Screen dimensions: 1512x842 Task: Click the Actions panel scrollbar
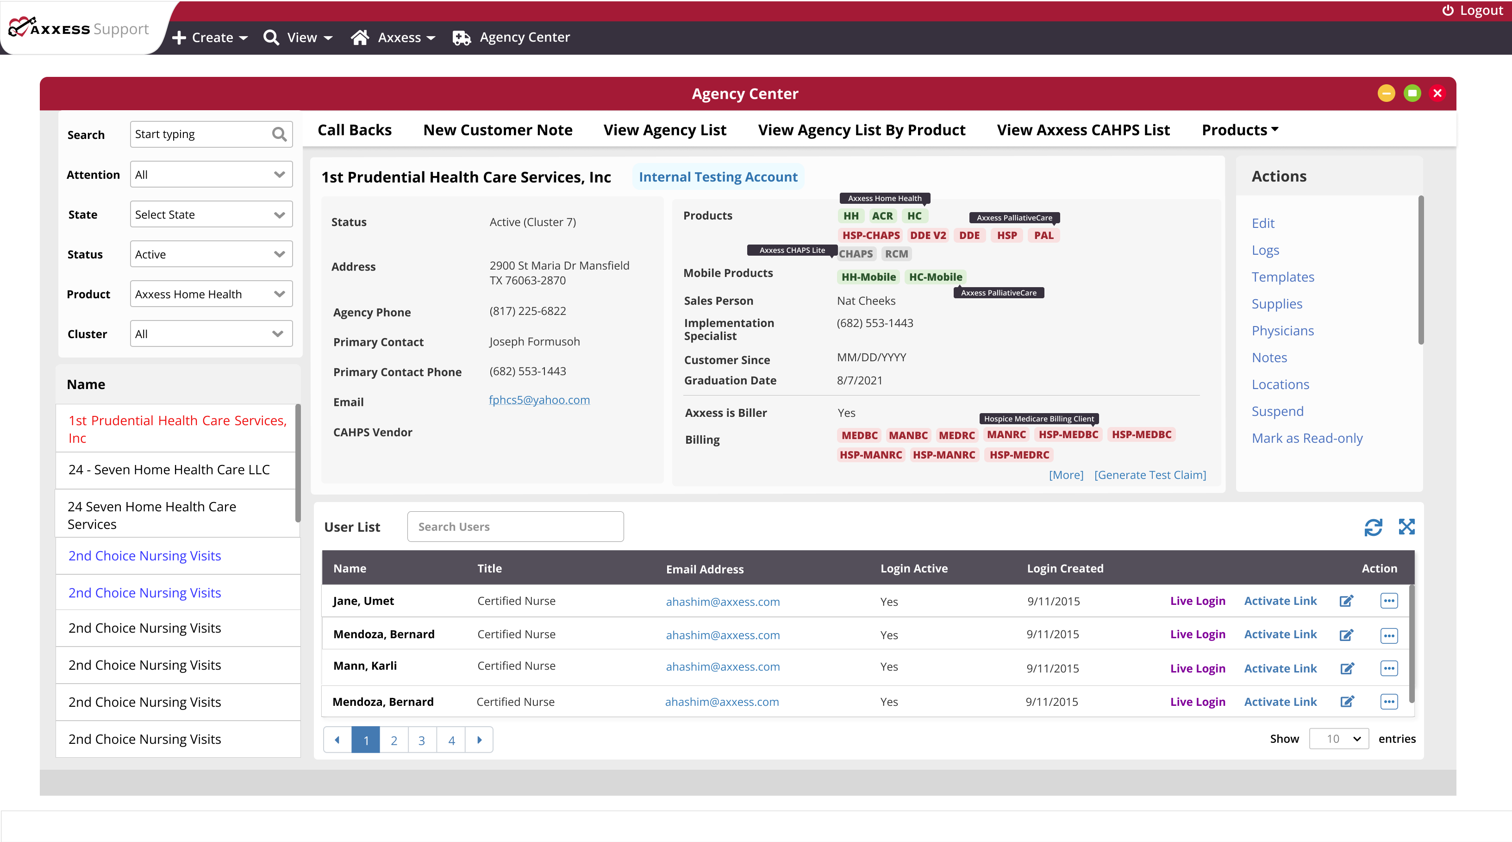[1420, 270]
